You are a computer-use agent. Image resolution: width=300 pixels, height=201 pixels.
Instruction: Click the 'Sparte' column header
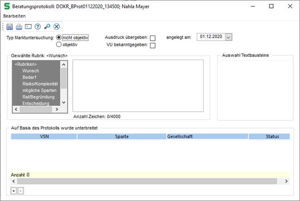[x=123, y=137]
